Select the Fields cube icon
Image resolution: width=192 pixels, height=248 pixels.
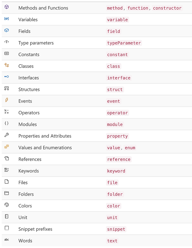coord(6,30)
